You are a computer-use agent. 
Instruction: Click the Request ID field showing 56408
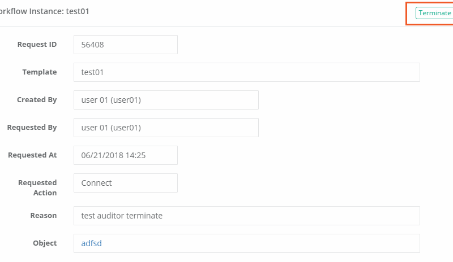pos(125,45)
